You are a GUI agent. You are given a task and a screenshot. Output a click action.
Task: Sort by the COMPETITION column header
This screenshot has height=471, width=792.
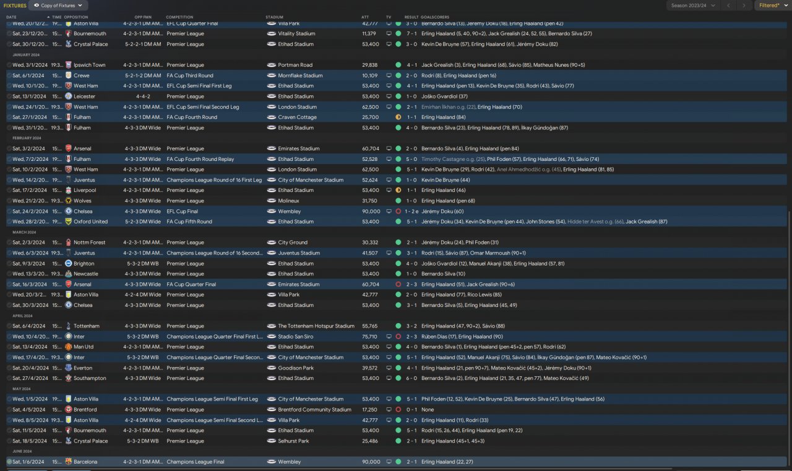(180, 17)
